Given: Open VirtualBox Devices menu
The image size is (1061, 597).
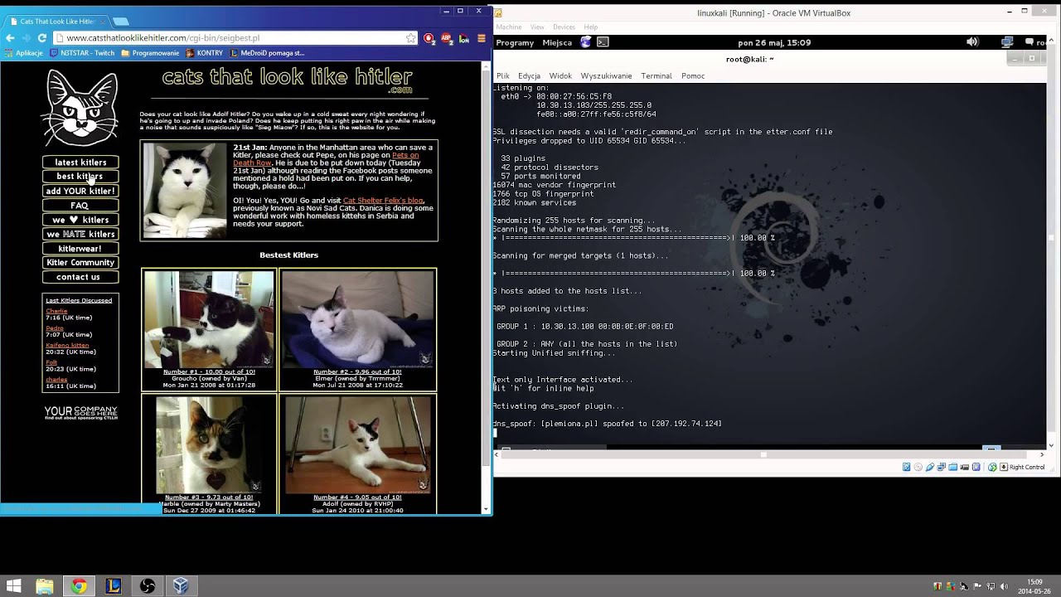Looking at the screenshot, I should pyautogui.click(x=564, y=27).
